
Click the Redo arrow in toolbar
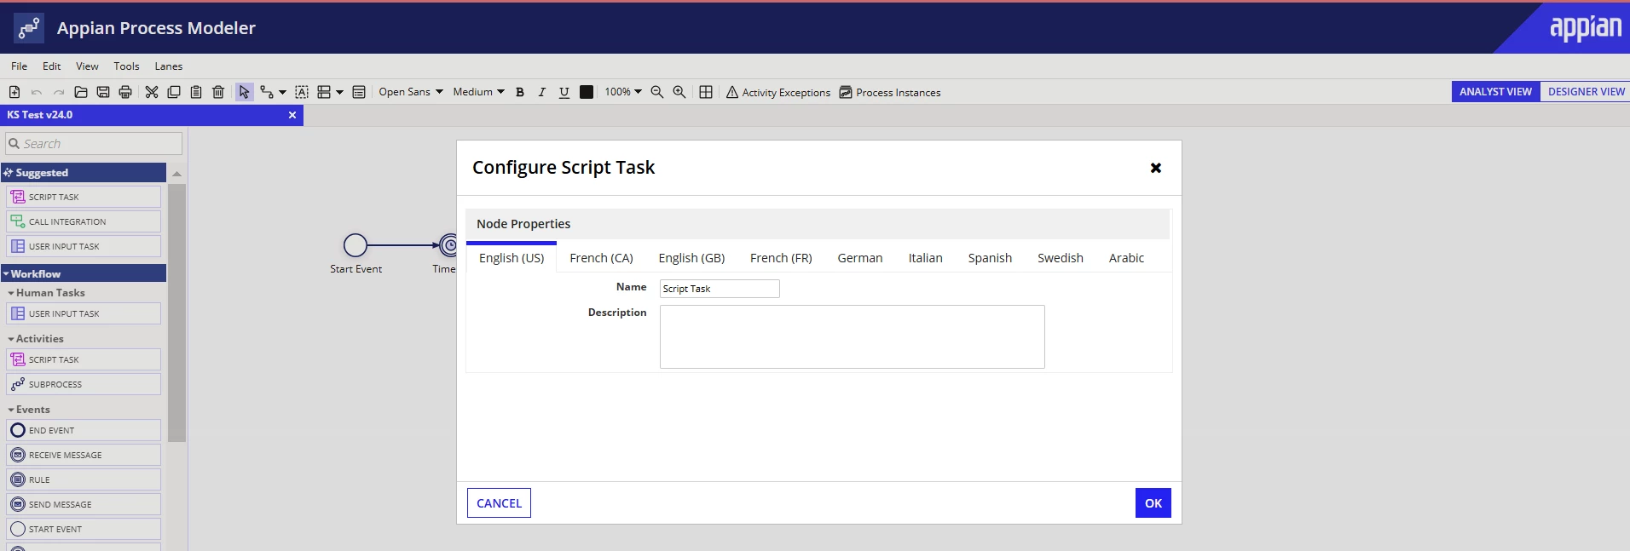click(x=59, y=92)
